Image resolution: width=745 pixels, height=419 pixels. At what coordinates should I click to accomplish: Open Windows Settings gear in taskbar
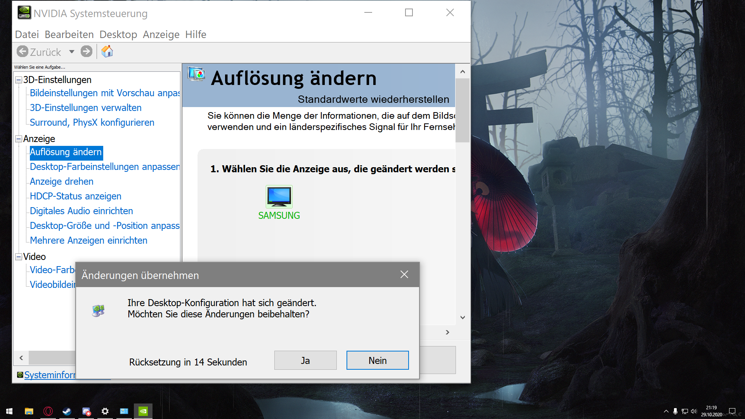(x=105, y=411)
